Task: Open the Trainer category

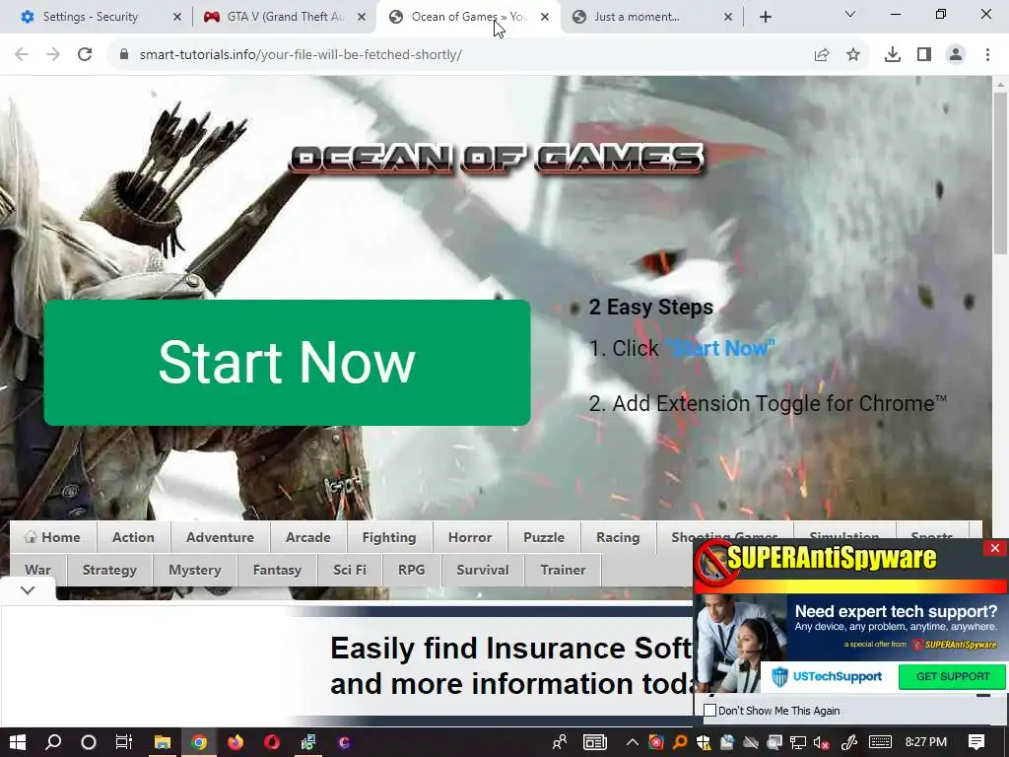Action: pyautogui.click(x=563, y=571)
